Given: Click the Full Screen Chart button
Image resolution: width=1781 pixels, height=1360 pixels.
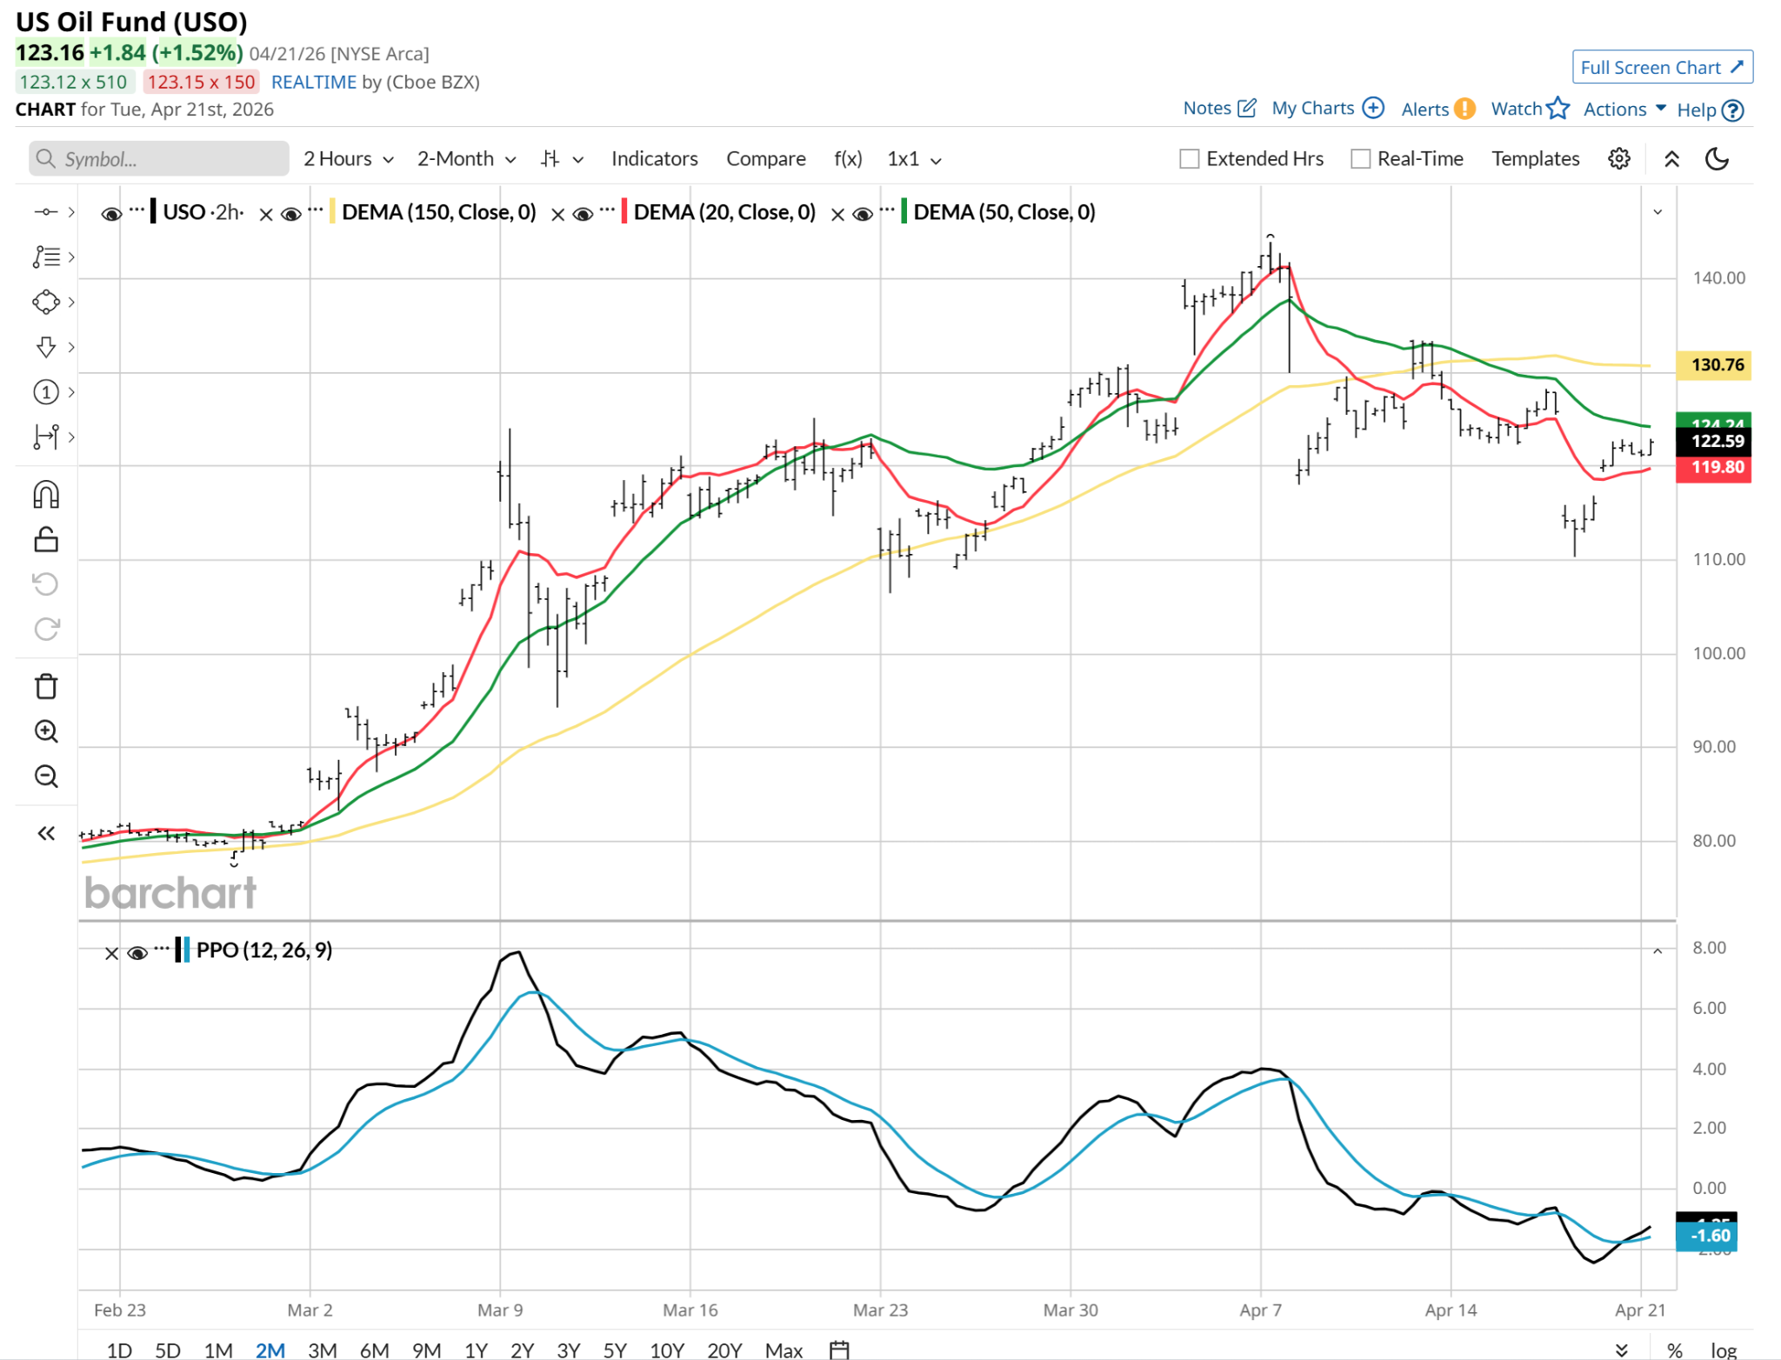Looking at the screenshot, I should 1661,68.
